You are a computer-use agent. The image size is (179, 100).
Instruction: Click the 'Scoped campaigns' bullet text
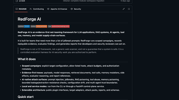pyautogui.click(x=71, y=68)
